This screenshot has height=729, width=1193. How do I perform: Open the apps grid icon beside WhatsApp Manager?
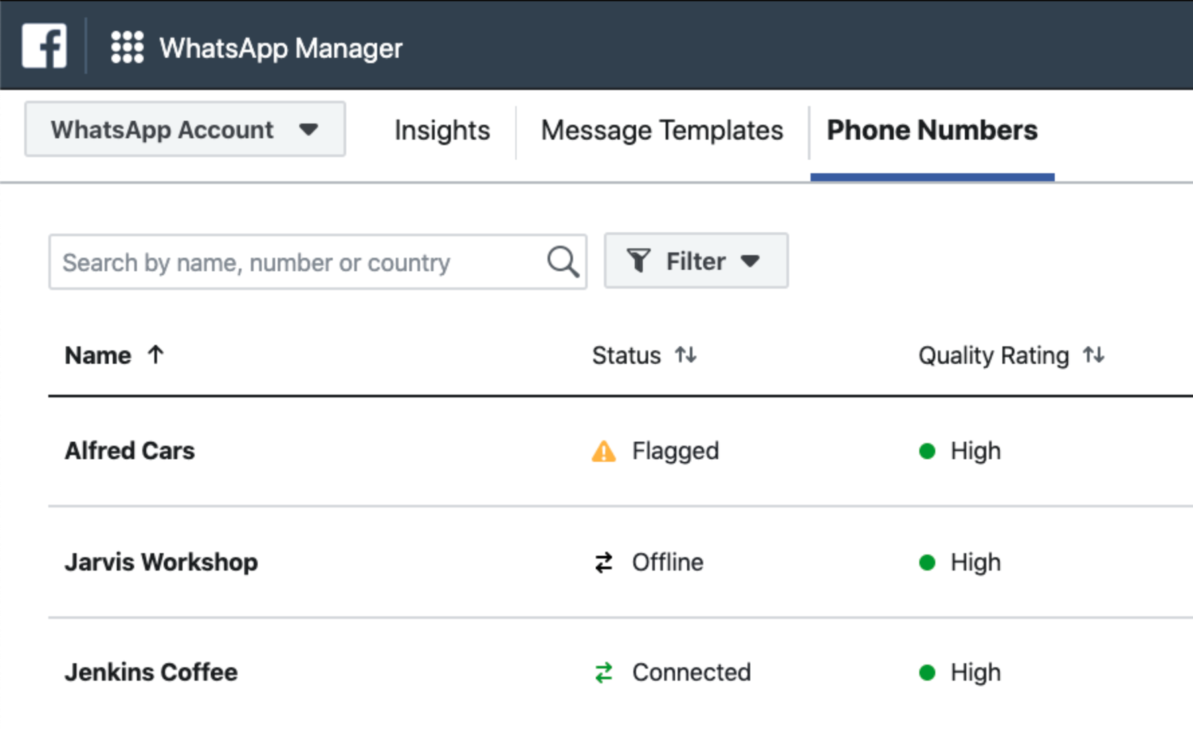point(127,46)
